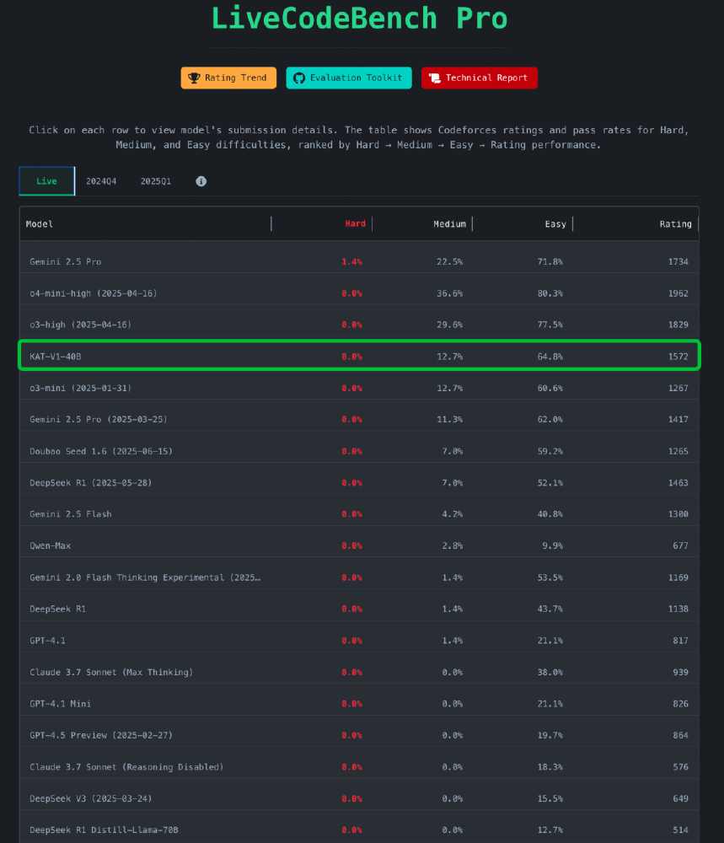Select the 2025Q1 tab
This screenshot has height=843, width=724.
click(x=156, y=181)
